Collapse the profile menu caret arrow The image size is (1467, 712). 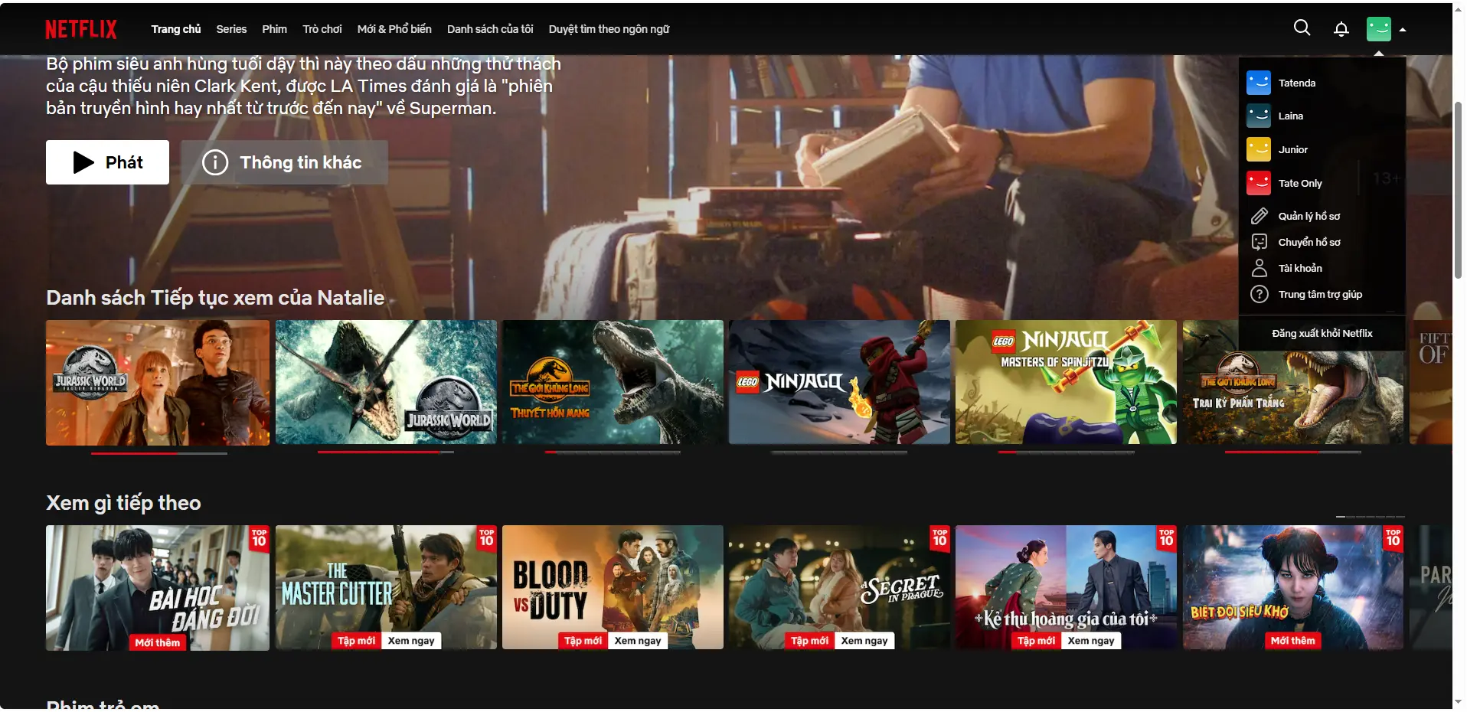tap(1403, 30)
